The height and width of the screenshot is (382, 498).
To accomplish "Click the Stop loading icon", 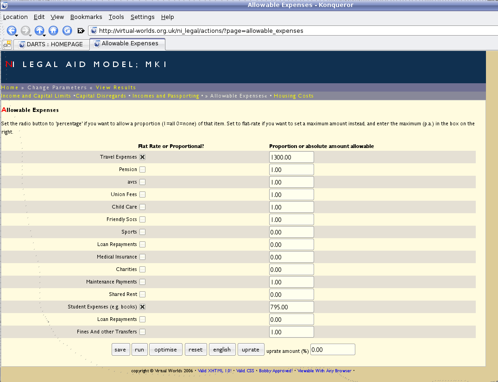I will 81,31.
